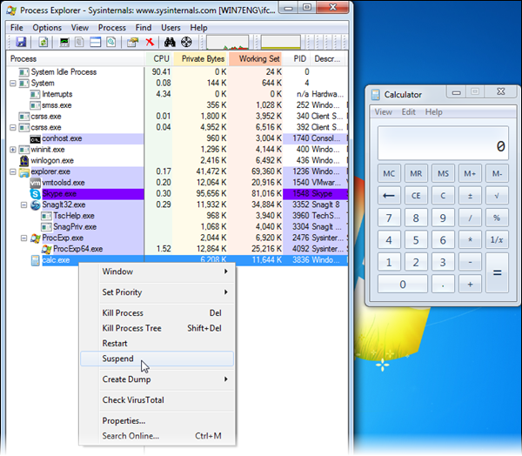Open the Options menu
The width and height of the screenshot is (522, 456).
pyautogui.click(x=47, y=28)
